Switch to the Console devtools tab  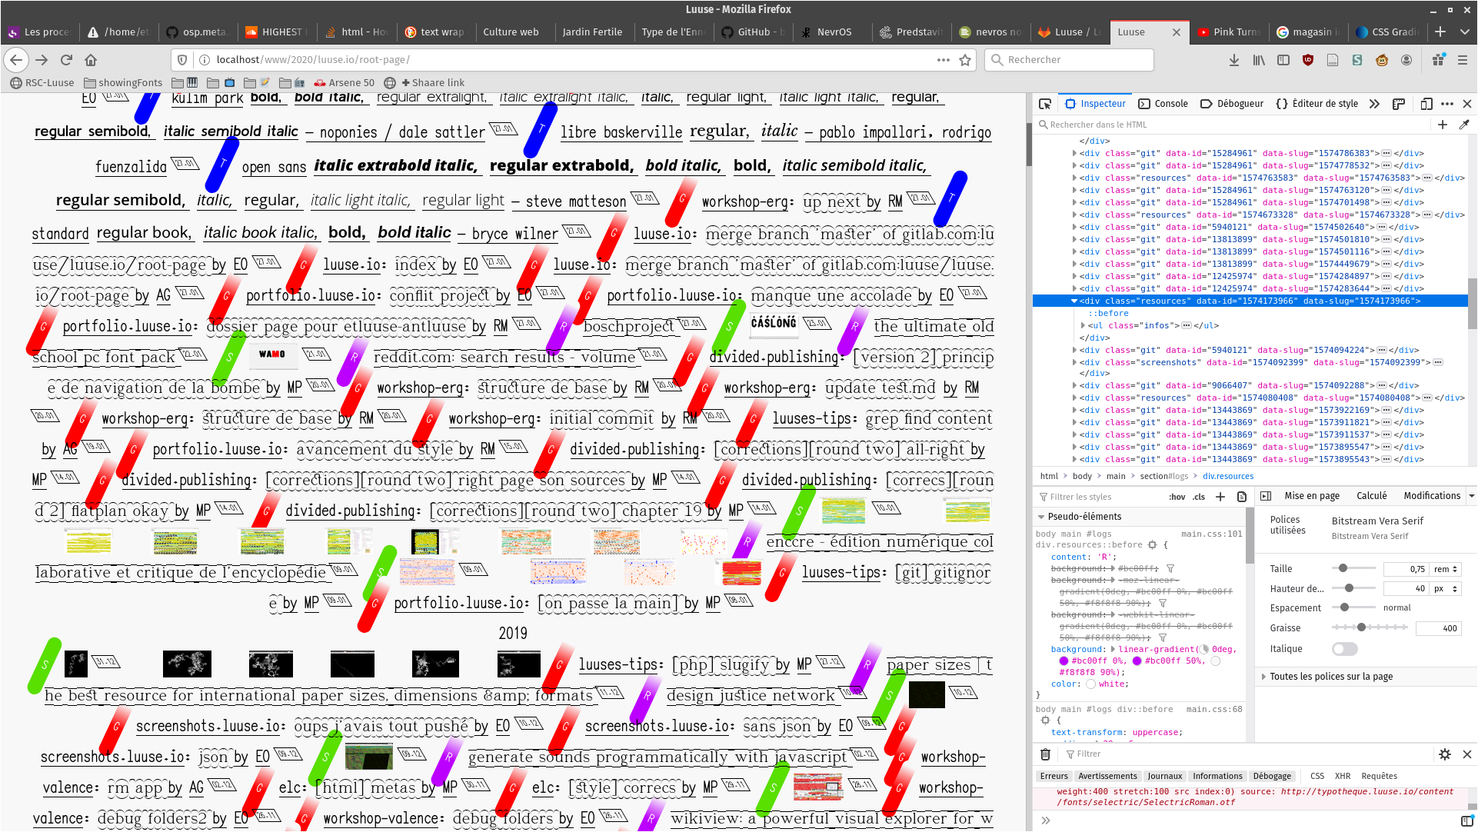coord(1163,104)
